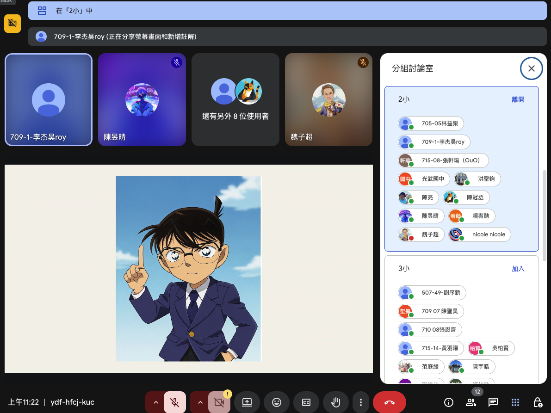551x413 pixels.
Task: Click the 陳昱晴 video tile
Action: point(142,100)
